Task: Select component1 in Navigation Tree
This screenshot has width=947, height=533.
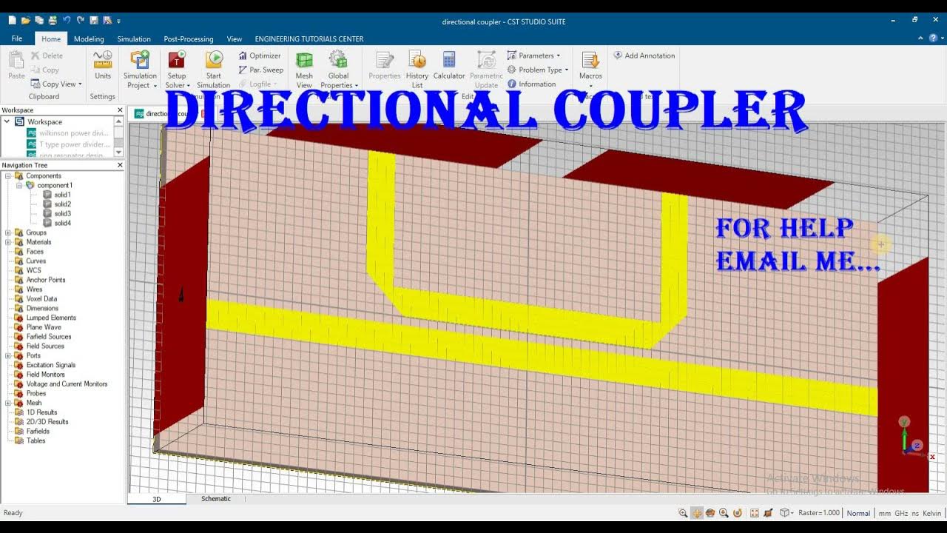Action: point(55,185)
